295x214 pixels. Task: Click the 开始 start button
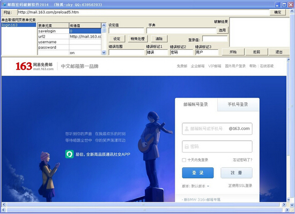pos(233,52)
